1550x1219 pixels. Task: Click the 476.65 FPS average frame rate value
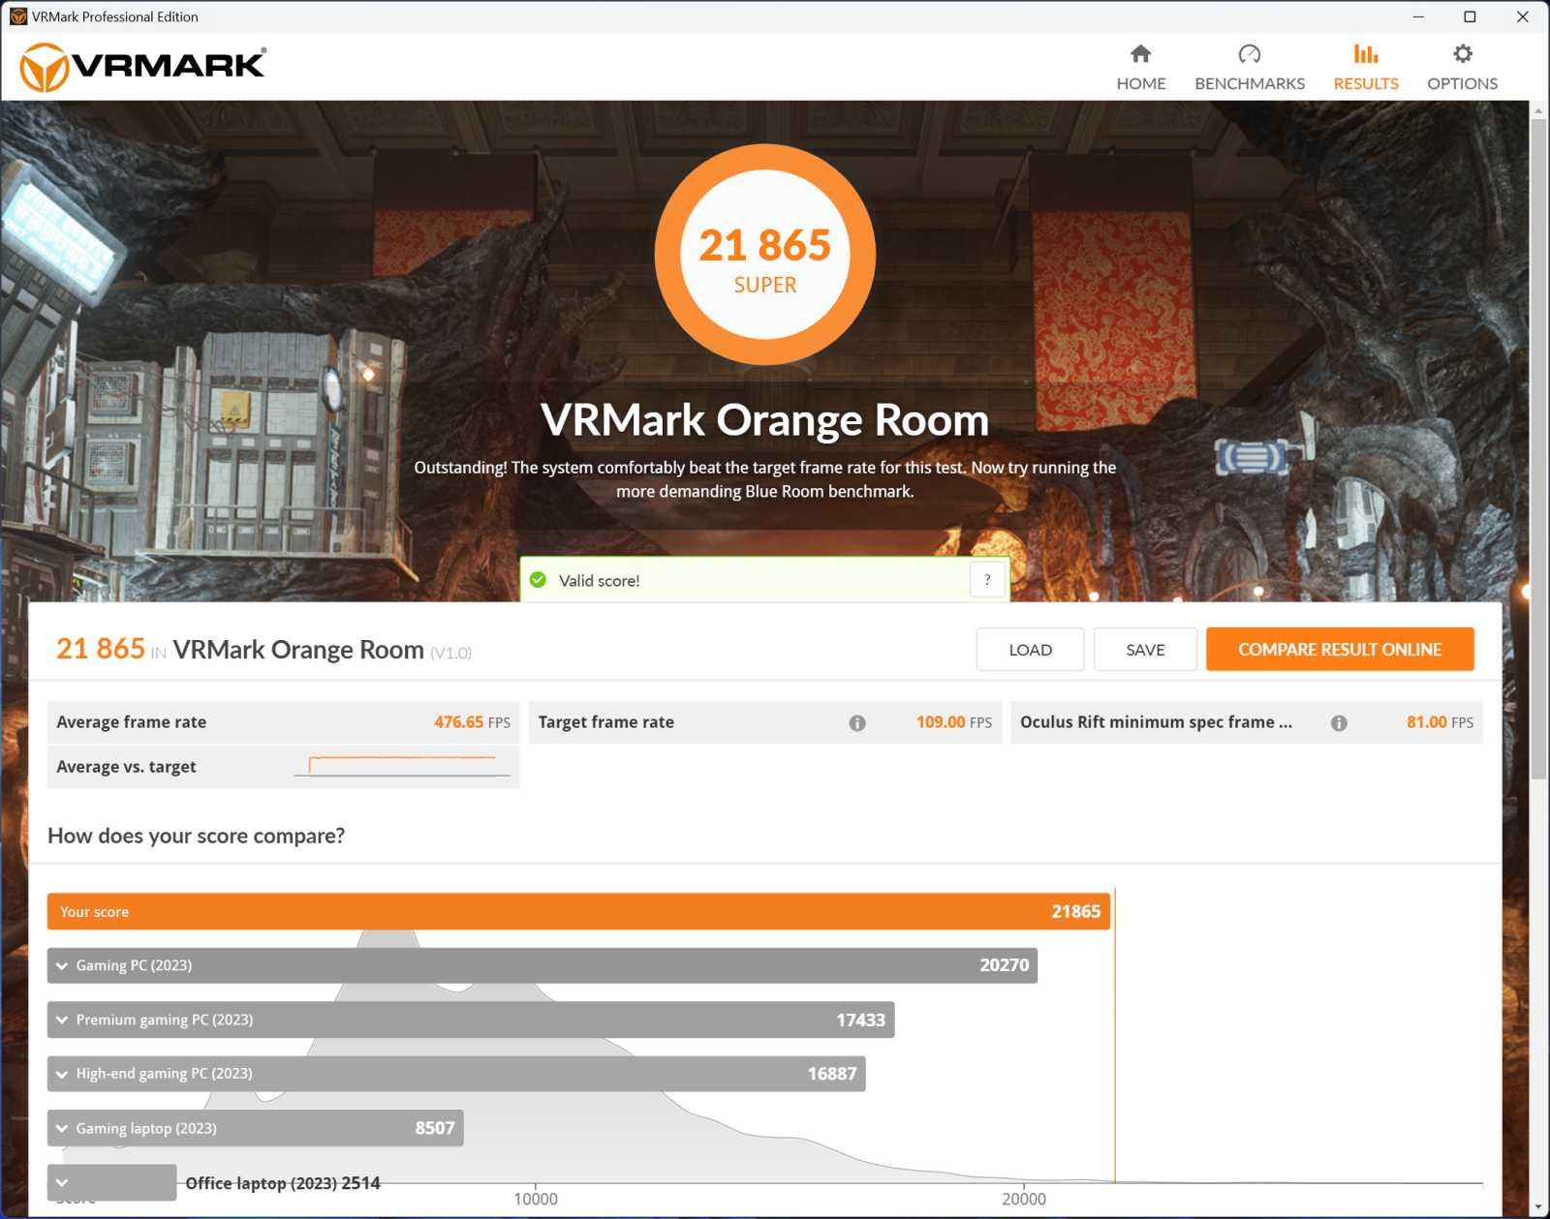472,722
